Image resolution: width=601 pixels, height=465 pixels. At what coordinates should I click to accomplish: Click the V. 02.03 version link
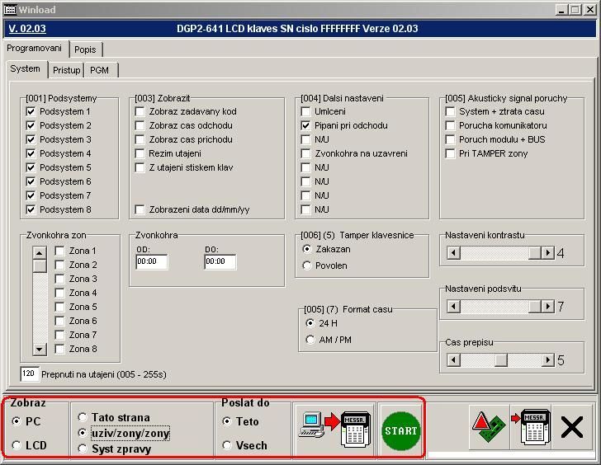[26, 29]
